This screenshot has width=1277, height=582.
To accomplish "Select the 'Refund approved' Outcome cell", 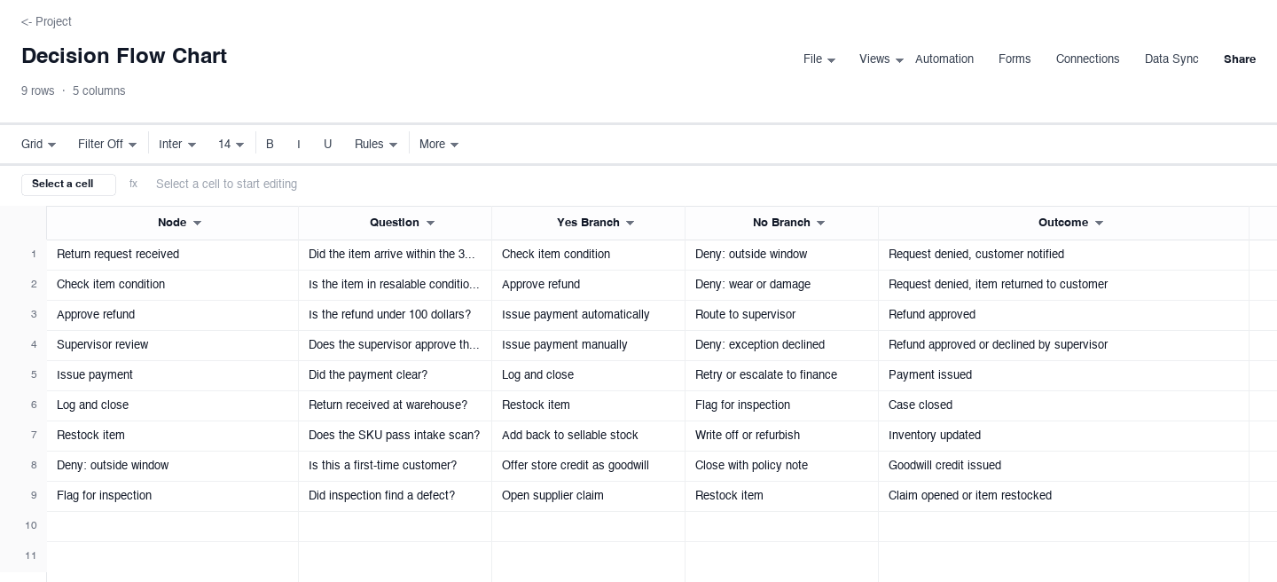I will click(1063, 315).
